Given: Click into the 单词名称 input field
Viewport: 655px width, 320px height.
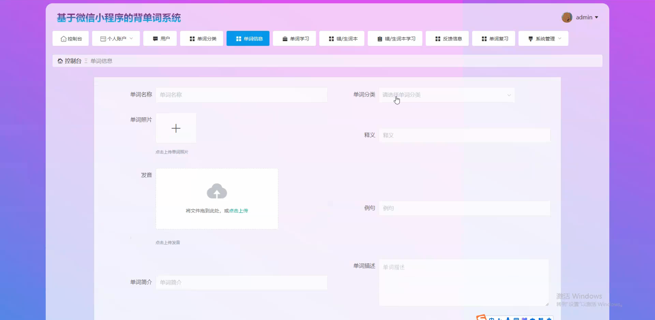Looking at the screenshot, I should [242, 95].
